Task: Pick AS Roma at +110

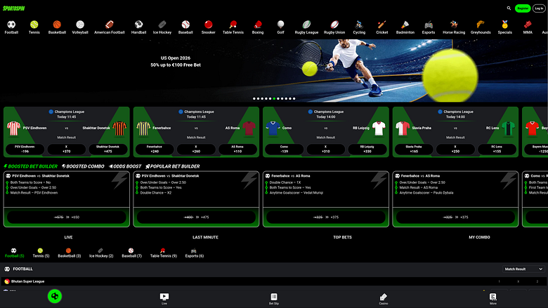Action: 237,149
